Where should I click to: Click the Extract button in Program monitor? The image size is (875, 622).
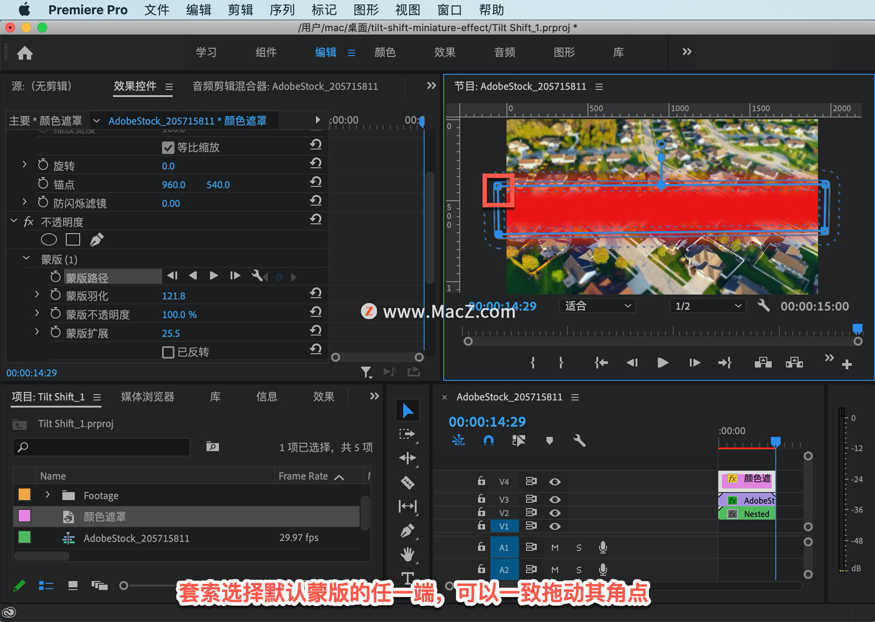pyautogui.click(x=794, y=363)
